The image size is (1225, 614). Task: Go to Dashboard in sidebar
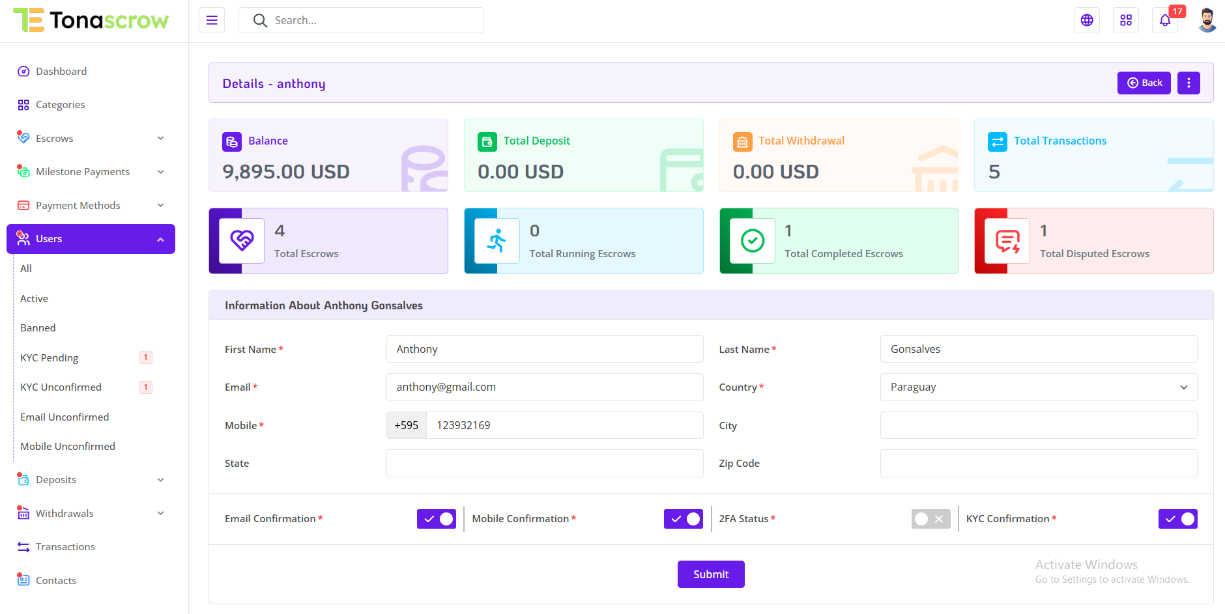tap(61, 72)
